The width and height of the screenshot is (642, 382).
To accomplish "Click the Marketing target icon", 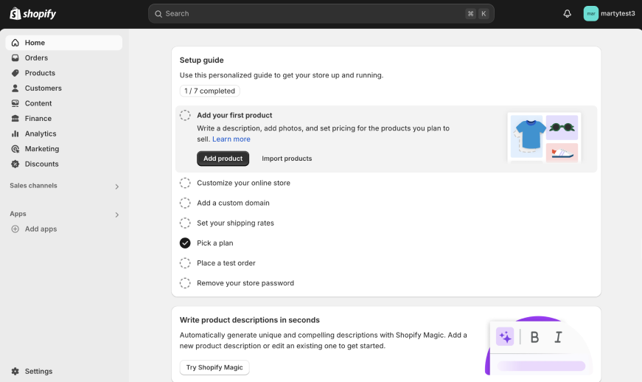I will 15,149.
